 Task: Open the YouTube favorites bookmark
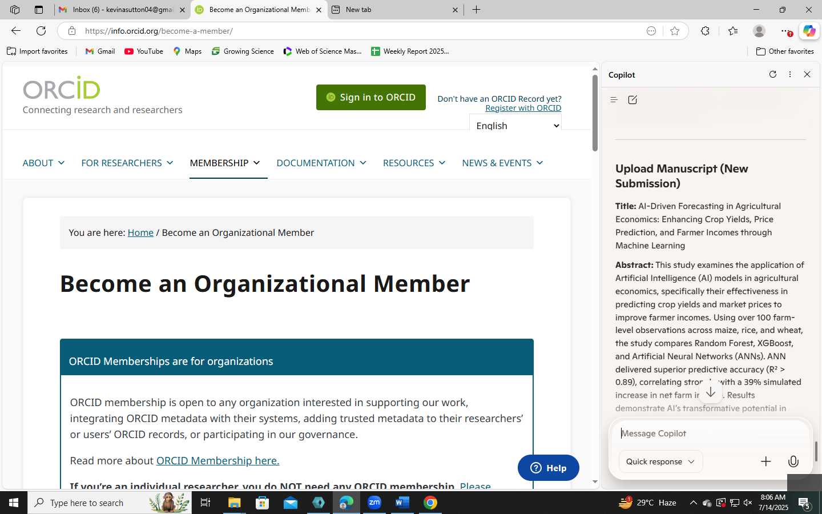pos(144,51)
